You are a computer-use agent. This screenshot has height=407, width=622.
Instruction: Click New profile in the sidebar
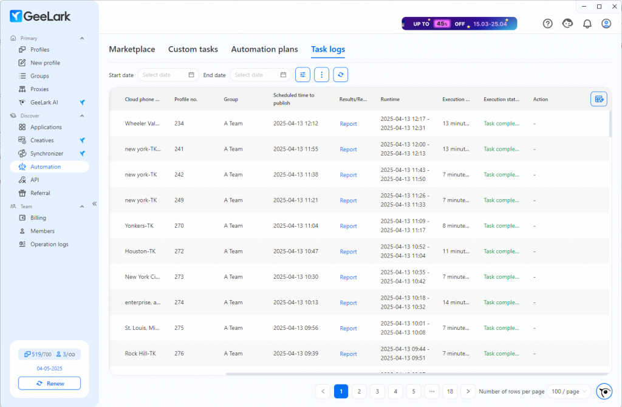pyautogui.click(x=45, y=63)
